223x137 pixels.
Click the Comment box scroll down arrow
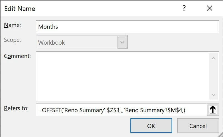[x=213, y=95]
